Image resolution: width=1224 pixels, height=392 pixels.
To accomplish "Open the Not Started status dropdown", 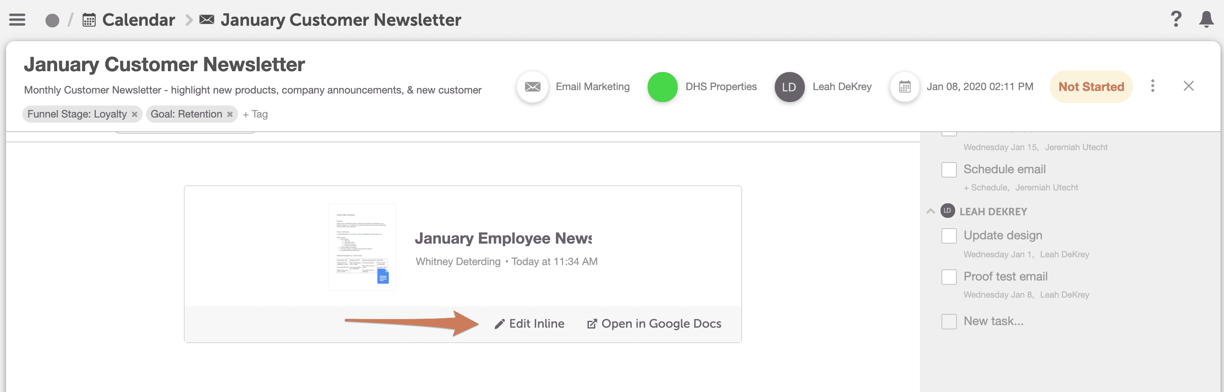I will click(x=1091, y=87).
